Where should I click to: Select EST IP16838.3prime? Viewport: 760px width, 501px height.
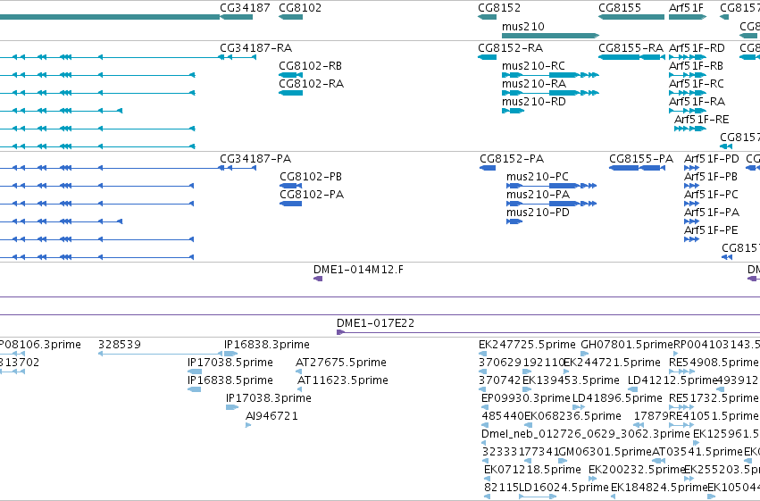[x=267, y=345]
